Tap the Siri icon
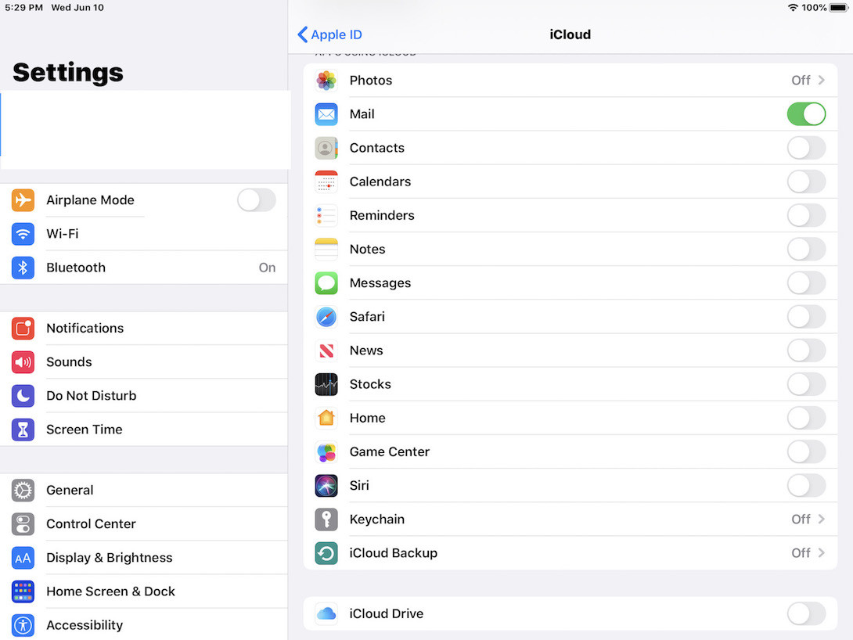This screenshot has width=853, height=640. 326,486
